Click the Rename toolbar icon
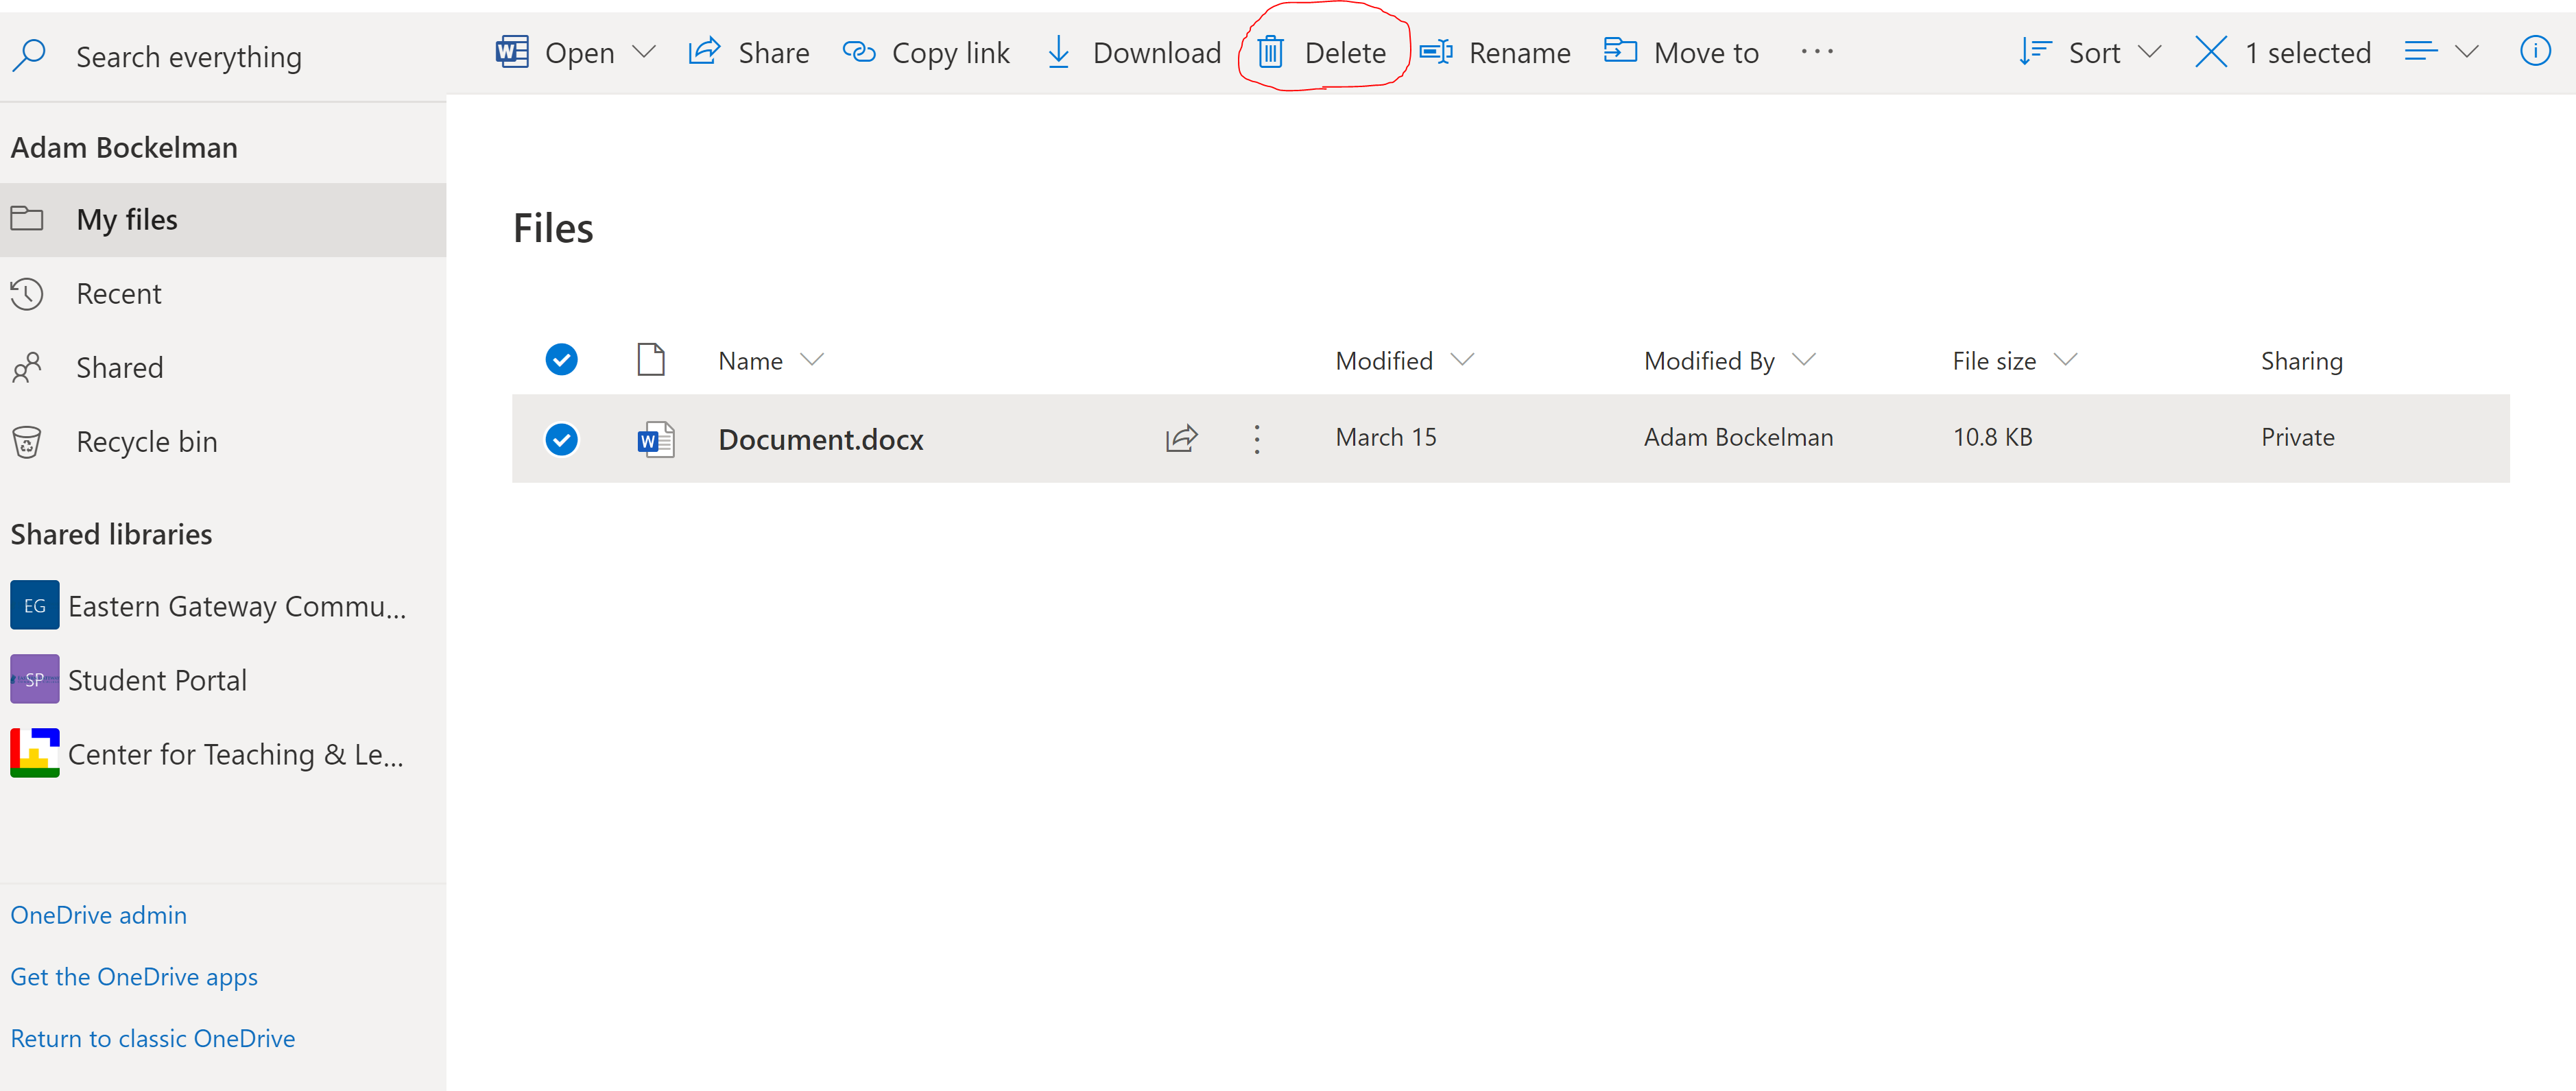The image size is (2576, 1091). point(1436,52)
